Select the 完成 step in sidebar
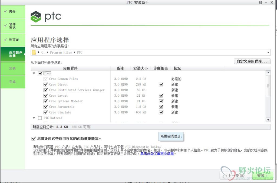Screen dimensions: 277x183 [13, 82]
